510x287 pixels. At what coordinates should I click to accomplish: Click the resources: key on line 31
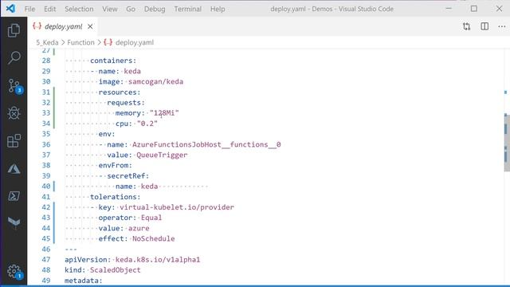(x=120, y=92)
